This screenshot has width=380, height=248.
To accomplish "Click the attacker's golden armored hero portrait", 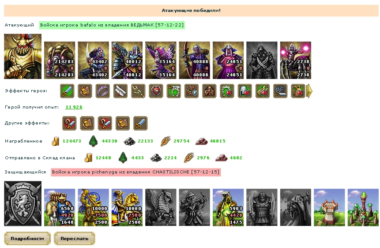I will (23, 56).
